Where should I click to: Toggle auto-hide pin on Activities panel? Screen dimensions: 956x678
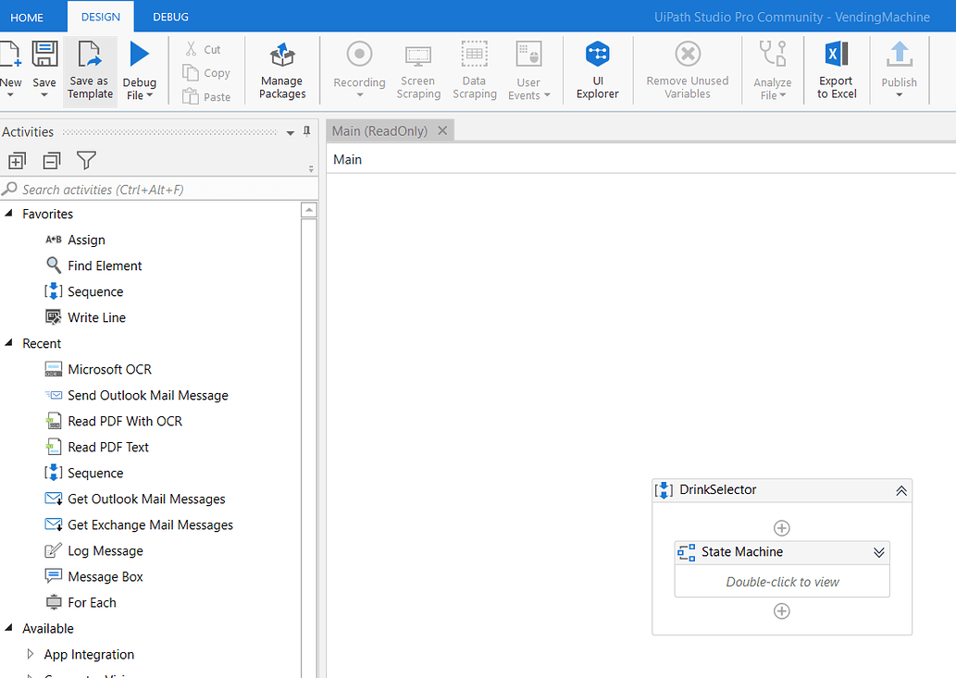click(306, 131)
